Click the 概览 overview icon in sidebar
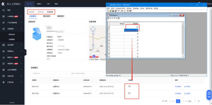Screen dimensions: 212x105 [x=4, y=10]
